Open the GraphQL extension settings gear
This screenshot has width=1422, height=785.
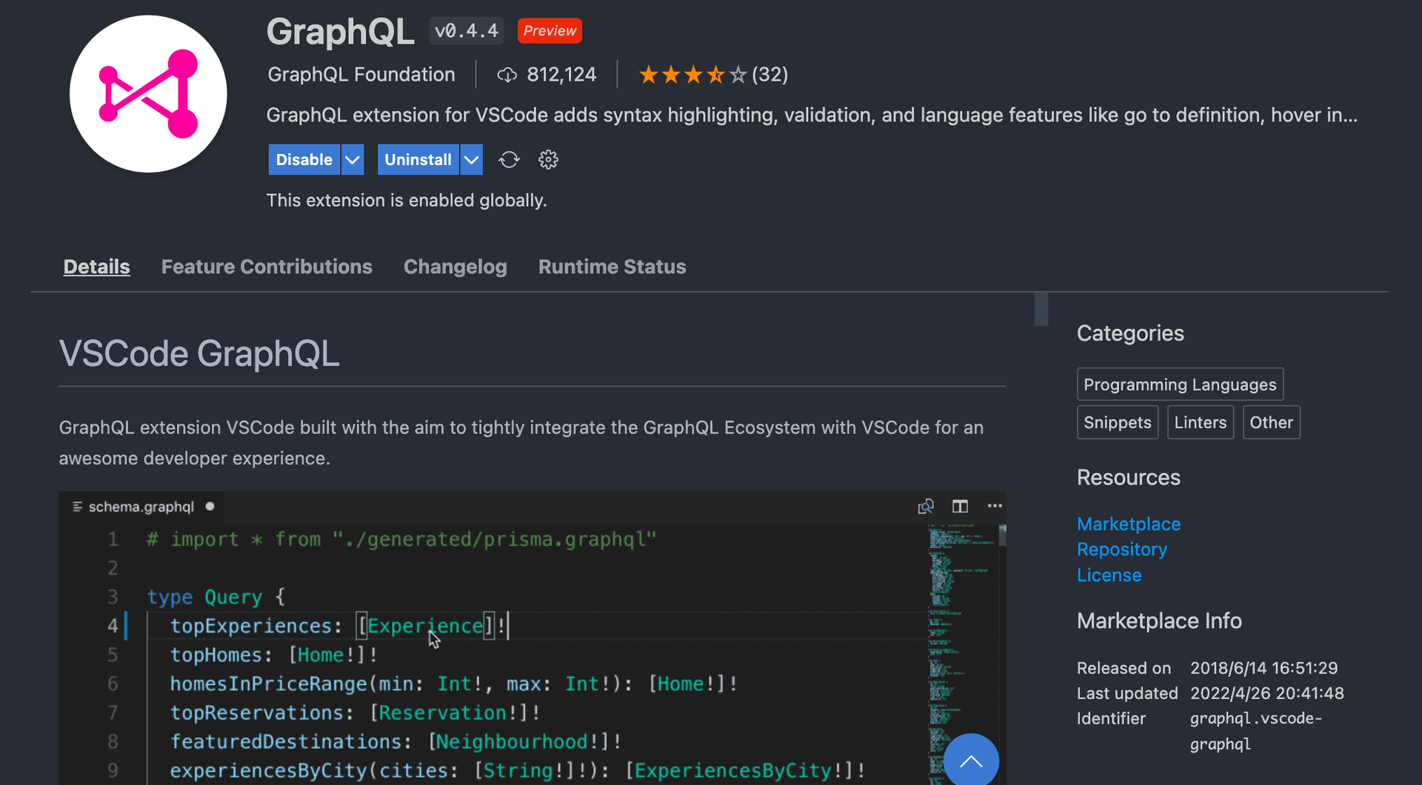click(548, 159)
